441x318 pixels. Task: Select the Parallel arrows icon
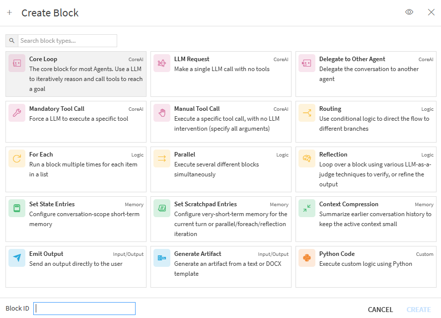pos(162,159)
